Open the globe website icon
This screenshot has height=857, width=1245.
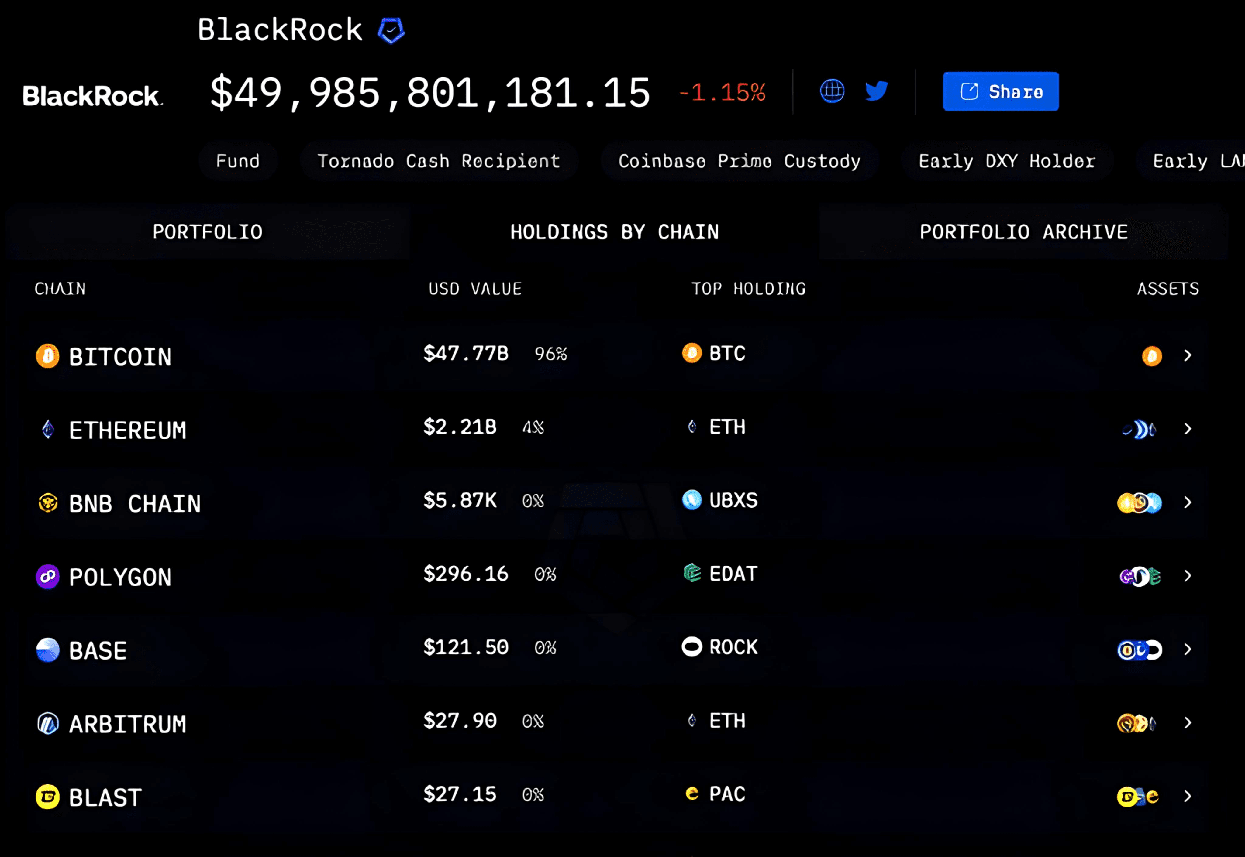point(832,91)
